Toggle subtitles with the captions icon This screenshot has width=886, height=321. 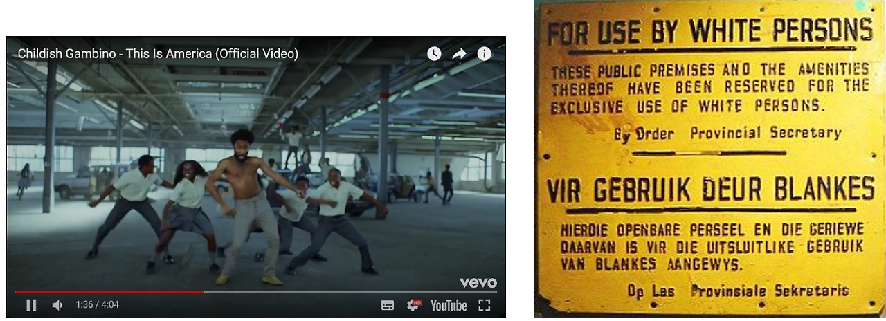pos(388,305)
